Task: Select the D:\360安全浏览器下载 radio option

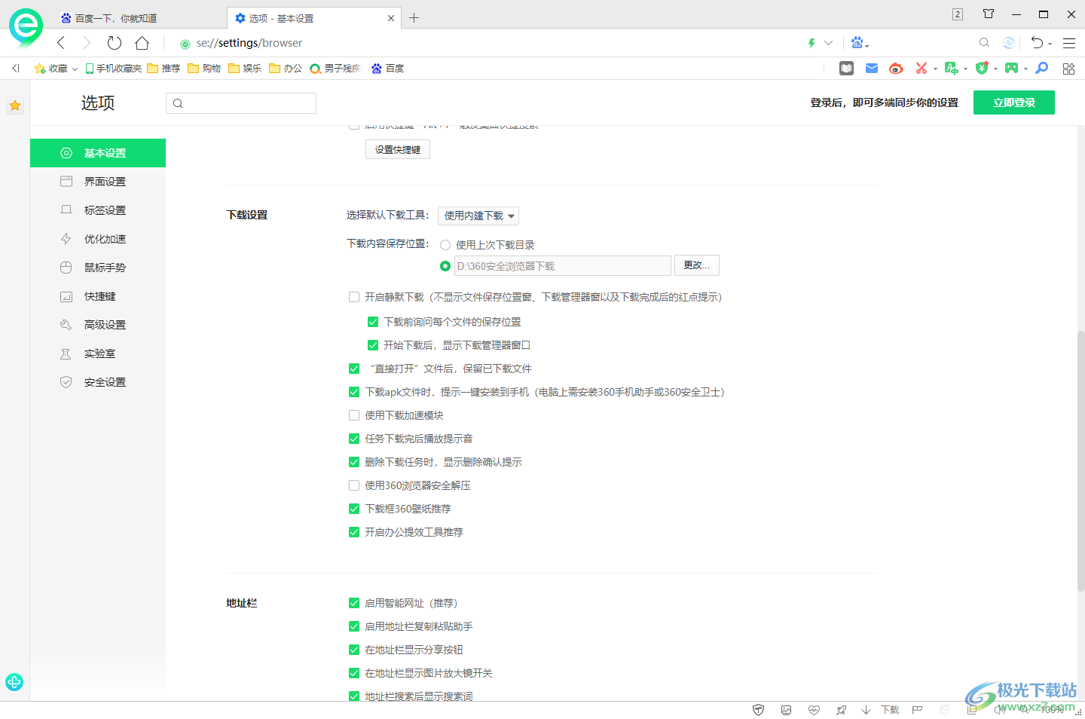Action: coord(445,266)
